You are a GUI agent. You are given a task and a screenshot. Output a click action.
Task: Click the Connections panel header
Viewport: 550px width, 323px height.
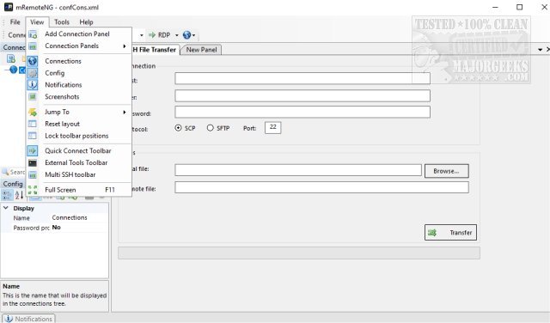tap(14, 47)
